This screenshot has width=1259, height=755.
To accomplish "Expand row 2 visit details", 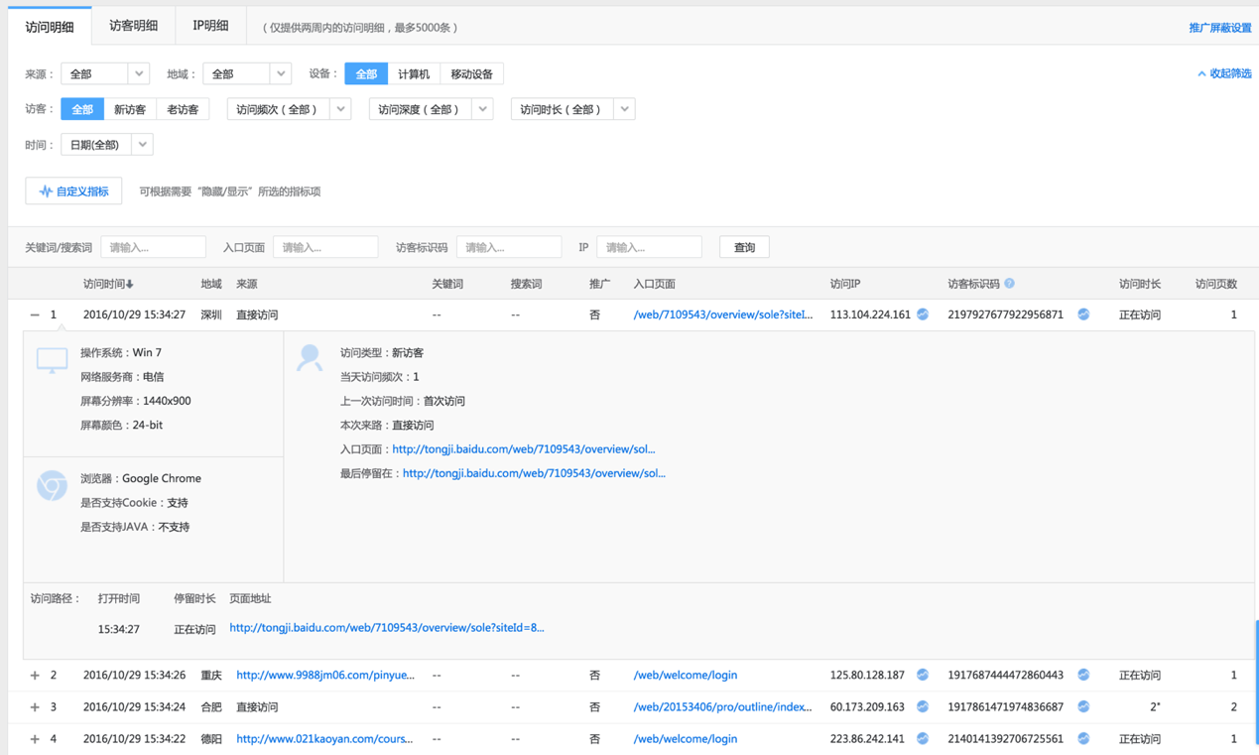I will tap(35, 676).
